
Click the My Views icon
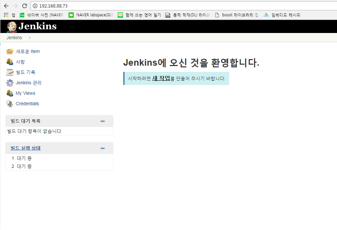(x=10, y=93)
